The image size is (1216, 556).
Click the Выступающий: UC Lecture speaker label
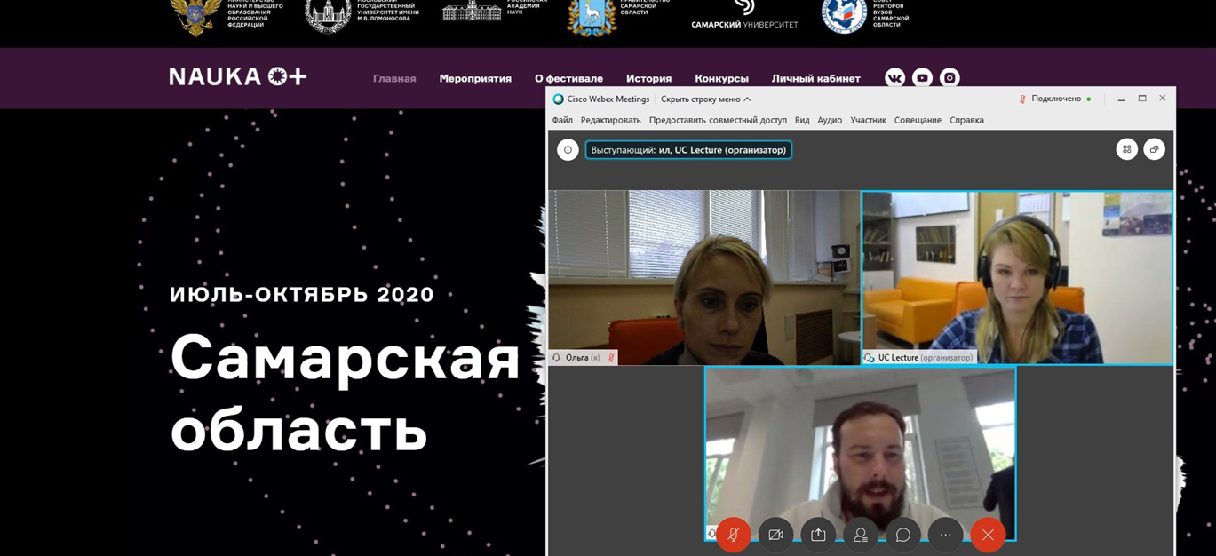click(688, 150)
